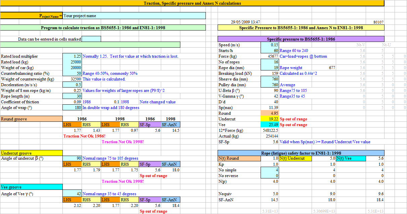This screenshot has height=214, width=407.
Task: Select the Round groove SF-AnN value 14.5
Action: pos(175,130)
